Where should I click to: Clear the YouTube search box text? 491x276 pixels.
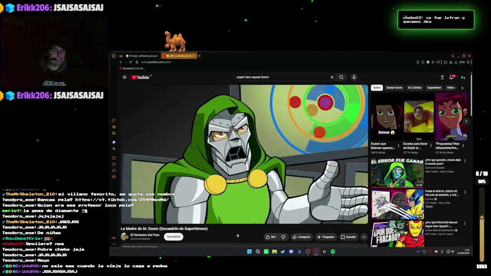click(332, 77)
